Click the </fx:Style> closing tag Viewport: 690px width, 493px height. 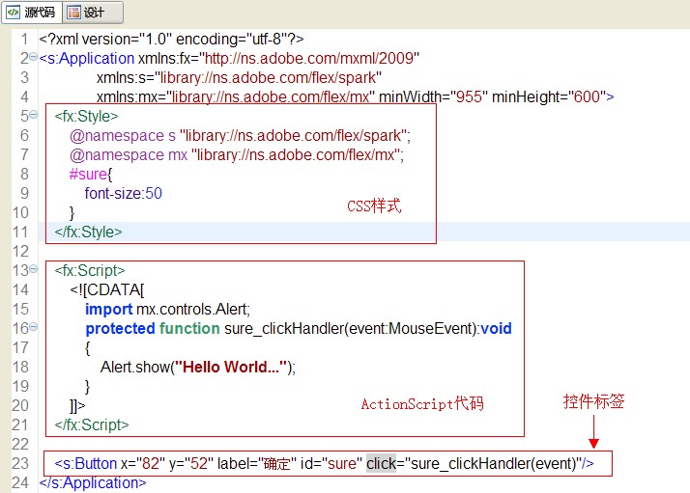point(88,232)
